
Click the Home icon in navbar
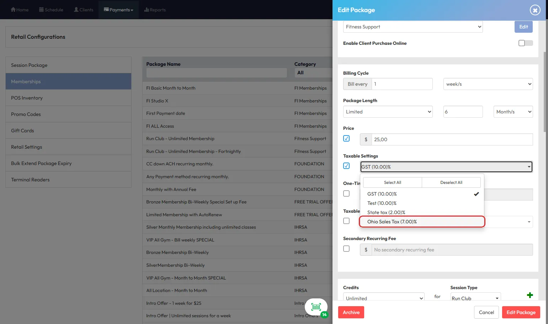pos(13,10)
